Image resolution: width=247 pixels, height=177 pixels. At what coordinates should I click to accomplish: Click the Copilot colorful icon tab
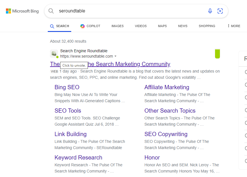pos(83,26)
